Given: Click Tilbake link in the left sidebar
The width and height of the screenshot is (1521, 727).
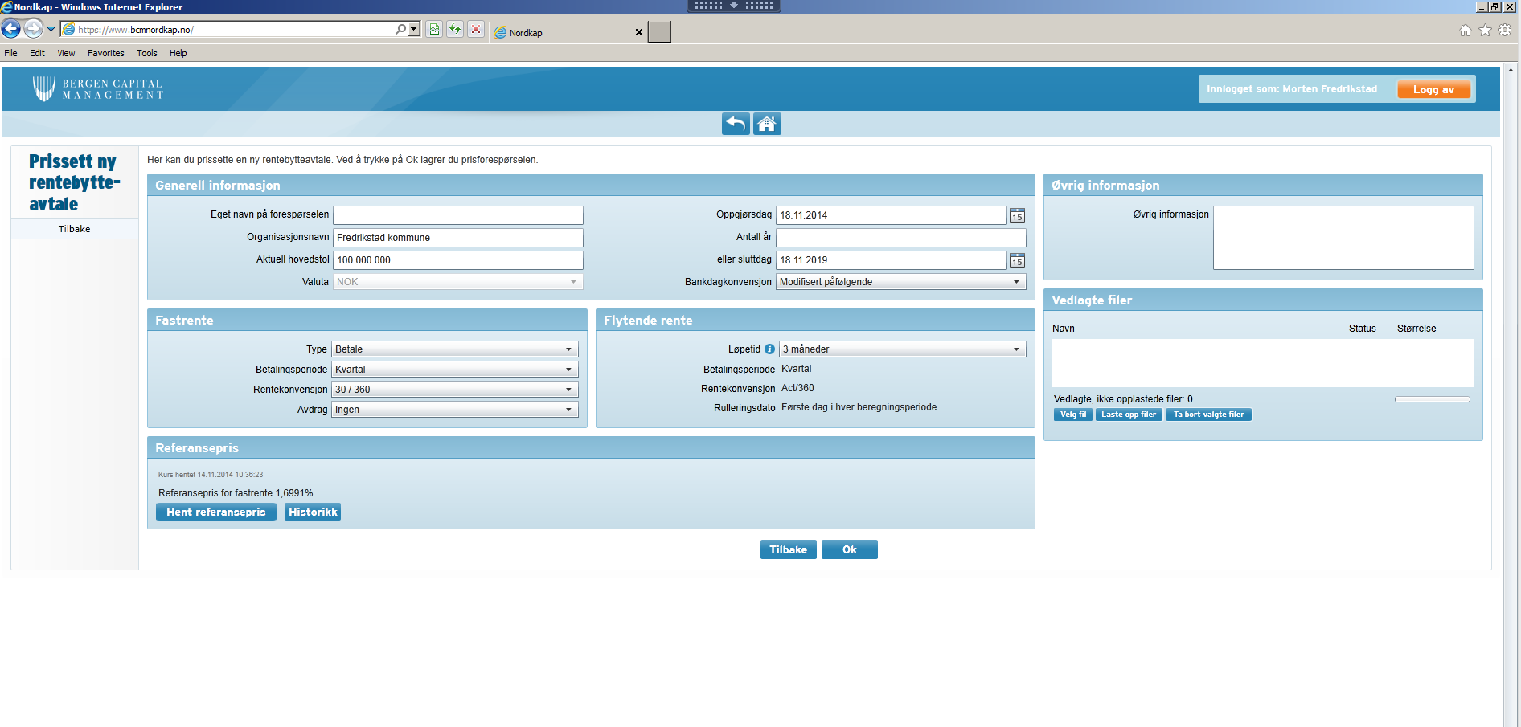Looking at the screenshot, I should pyautogui.click(x=74, y=229).
